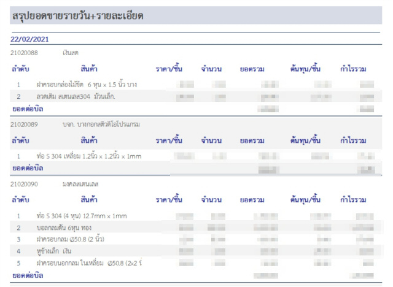
Task: Select item 'หูช้างเล็ก เงิน'
Action: coord(54,251)
